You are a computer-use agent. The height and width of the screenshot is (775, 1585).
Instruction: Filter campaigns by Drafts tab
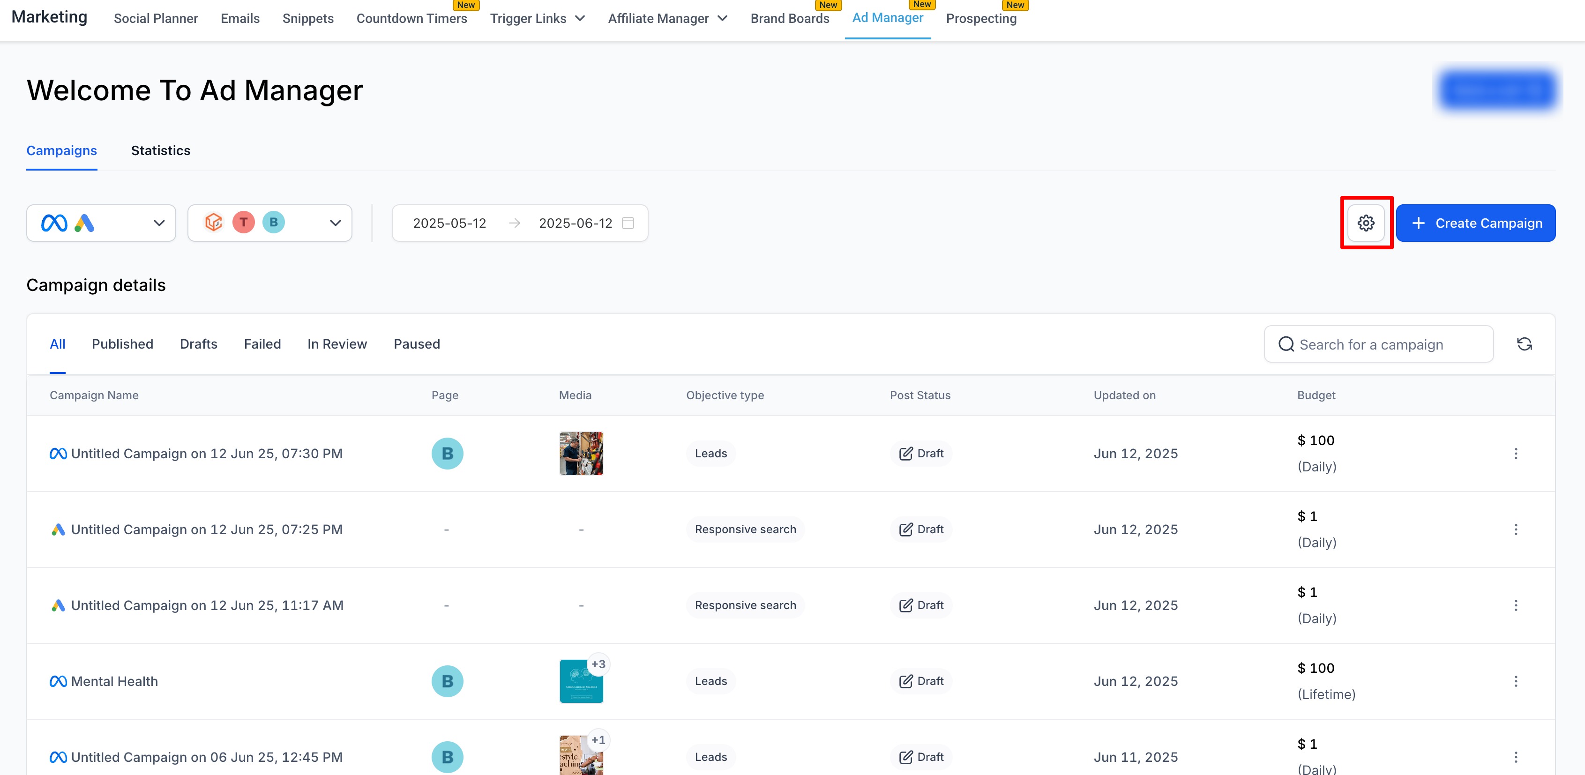(198, 344)
